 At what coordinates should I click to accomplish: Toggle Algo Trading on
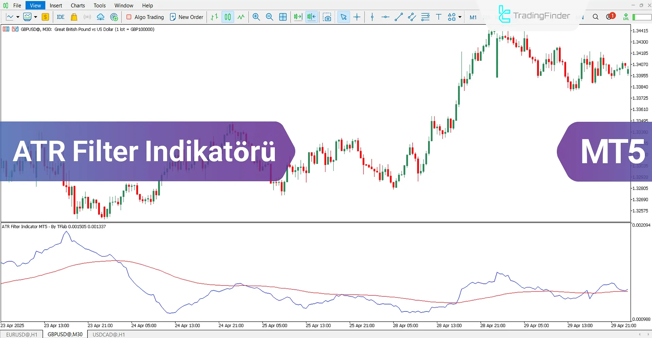(x=145, y=17)
